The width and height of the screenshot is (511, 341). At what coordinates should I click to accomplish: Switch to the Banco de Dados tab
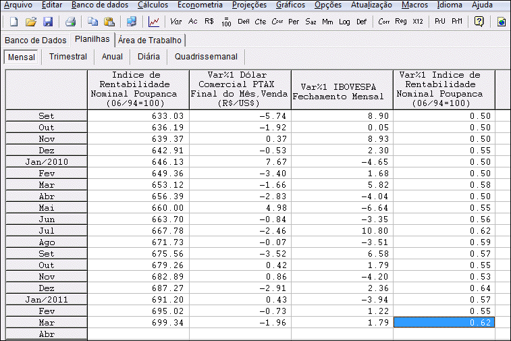(36, 41)
